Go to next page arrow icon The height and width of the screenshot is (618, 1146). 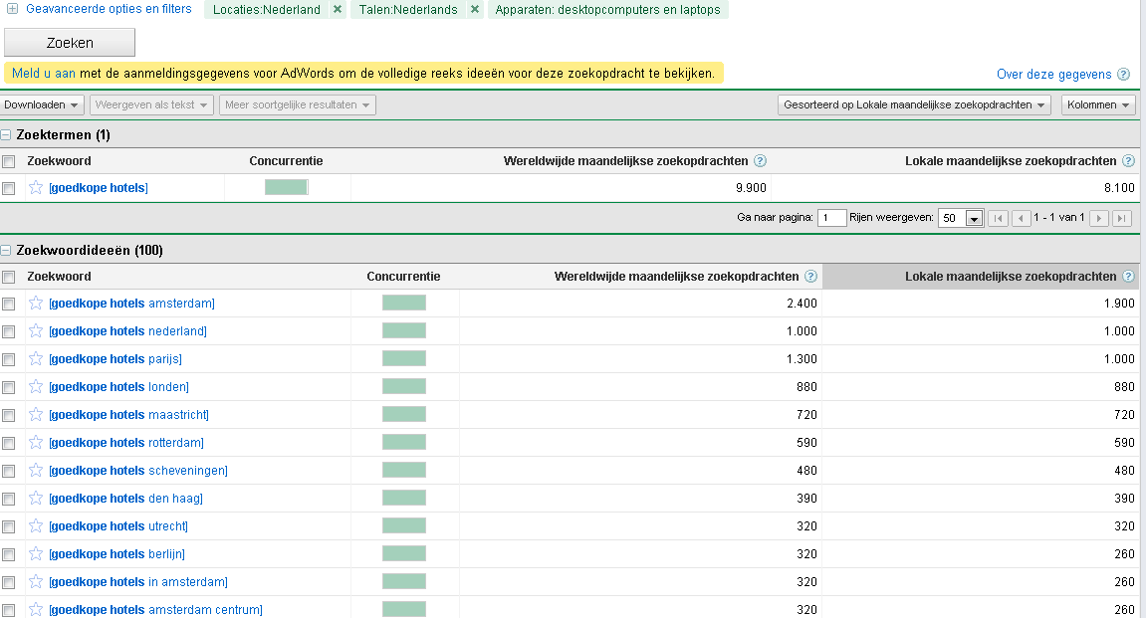pos(1098,218)
